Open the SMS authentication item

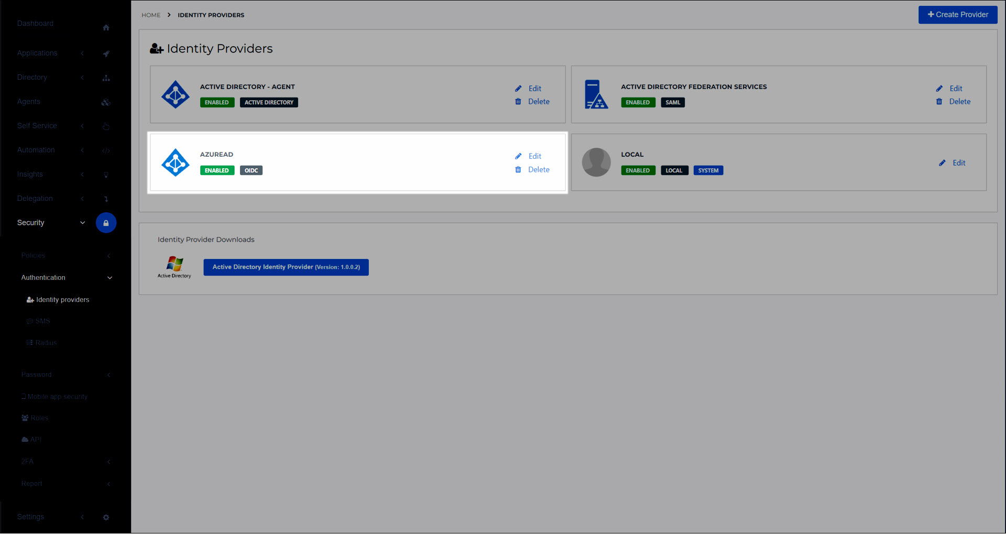(x=38, y=321)
